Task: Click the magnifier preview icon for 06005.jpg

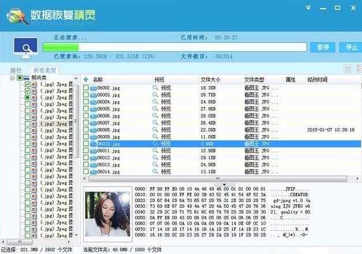Action: coord(155,109)
